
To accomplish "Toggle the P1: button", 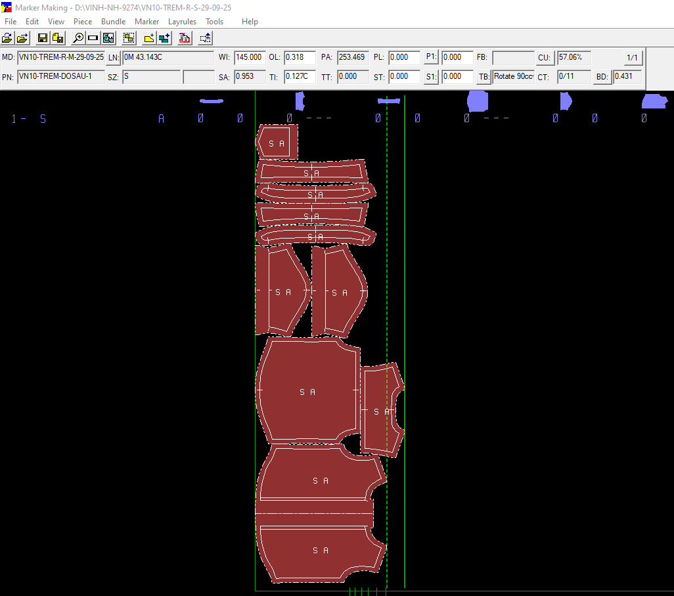I will click(x=431, y=57).
